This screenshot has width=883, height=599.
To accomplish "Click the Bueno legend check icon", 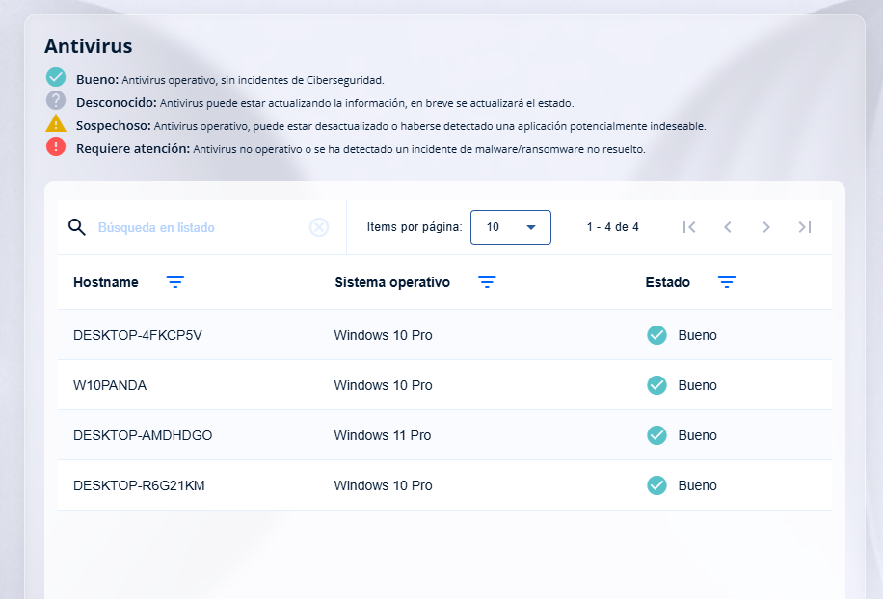I will coord(56,77).
